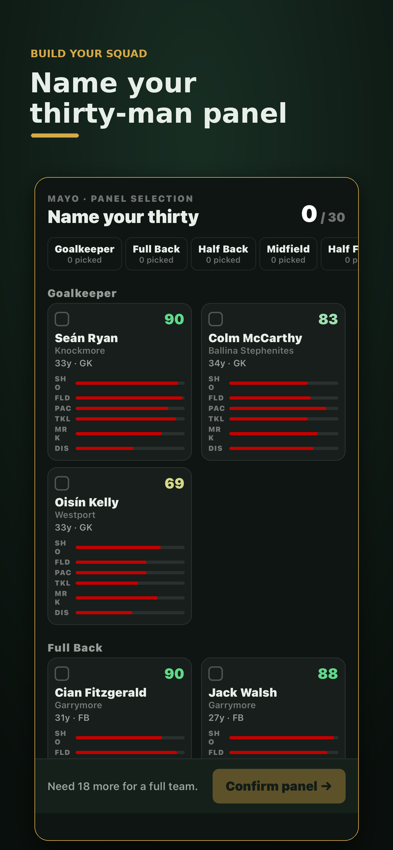393x850 pixels.
Task: Select Oisín Kelly's checkbox
Action: tap(62, 484)
